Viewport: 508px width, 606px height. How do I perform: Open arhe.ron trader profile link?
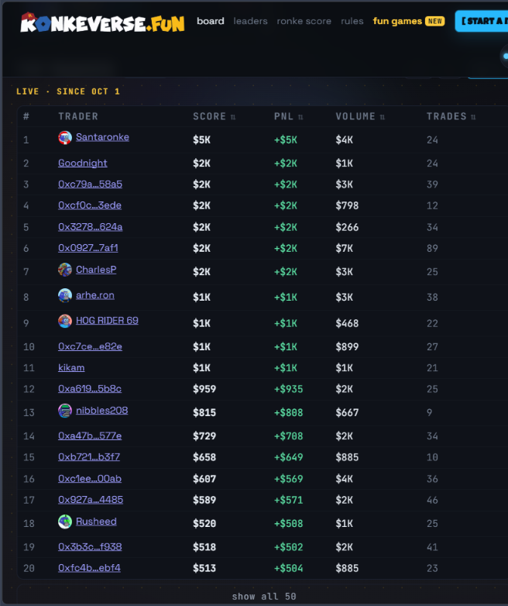click(95, 295)
